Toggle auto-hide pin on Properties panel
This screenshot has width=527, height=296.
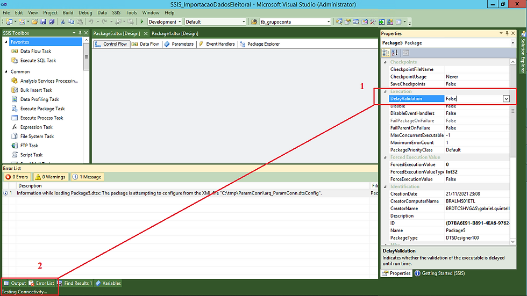(x=507, y=33)
